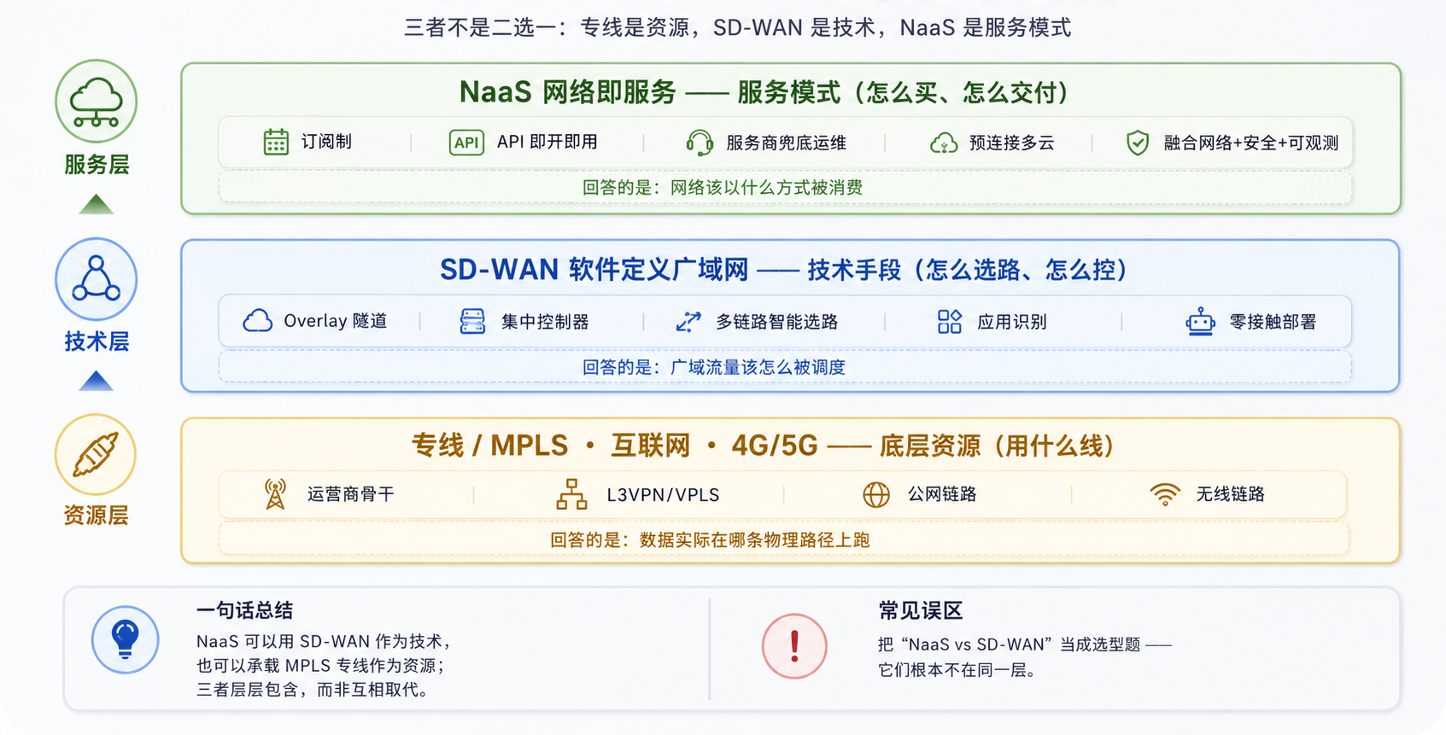This screenshot has width=1446, height=735.
Task: Click the cable plug icon above 资源层
Action: 96,455
